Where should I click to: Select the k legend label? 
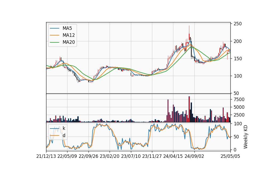[64, 128]
